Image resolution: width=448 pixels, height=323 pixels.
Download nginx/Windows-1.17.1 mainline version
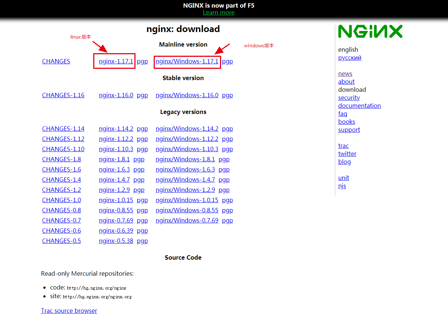pyautogui.click(x=187, y=61)
